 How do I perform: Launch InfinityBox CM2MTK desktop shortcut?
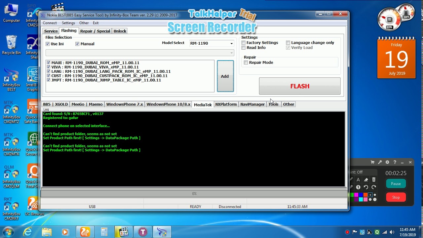click(11, 144)
